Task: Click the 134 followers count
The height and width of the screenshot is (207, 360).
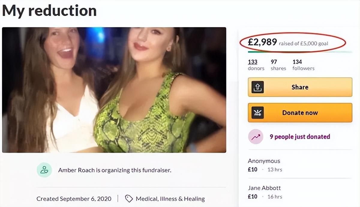Action: (x=297, y=62)
